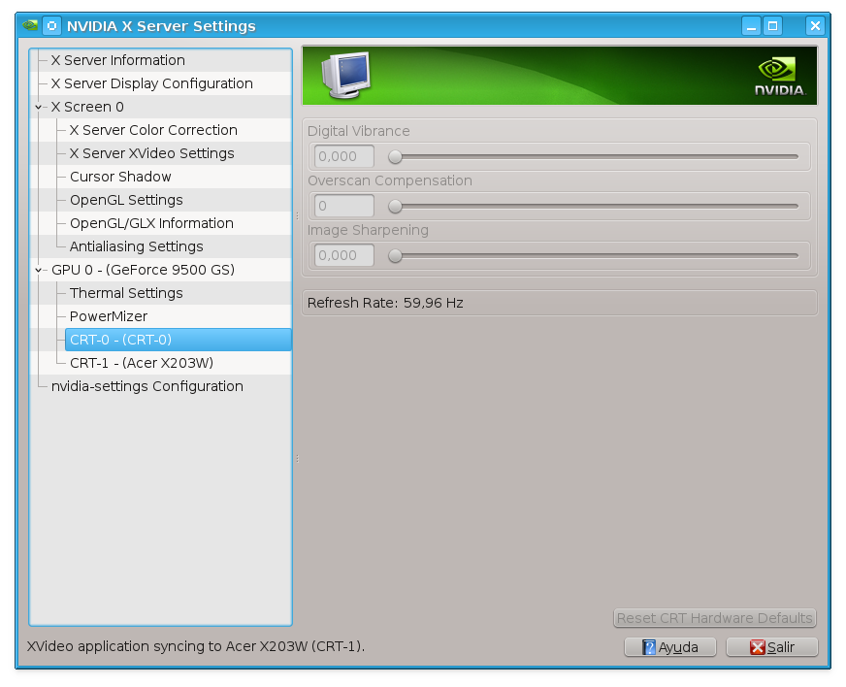This screenshot has width=846, height=687.
Task: Open X Server Color Correction
Action: pos(153,130)
